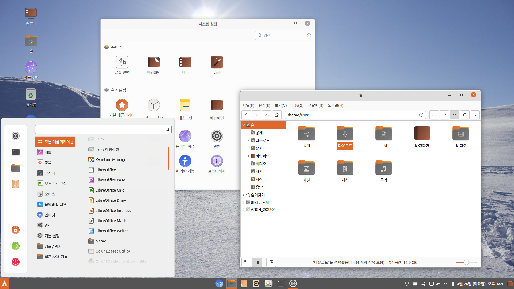The image size is (514, 289).
Task: Expand the 파일 시스템 tree node
Action: point(243,203)
